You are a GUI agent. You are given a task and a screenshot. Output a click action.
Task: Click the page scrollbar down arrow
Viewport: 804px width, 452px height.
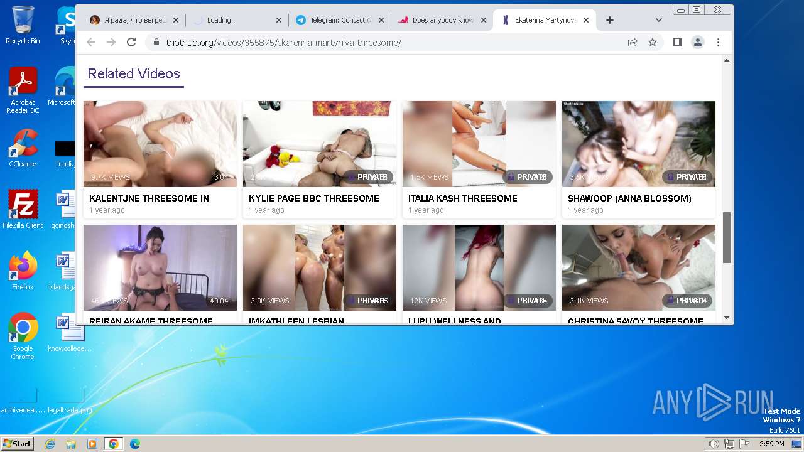click(727, 318)
